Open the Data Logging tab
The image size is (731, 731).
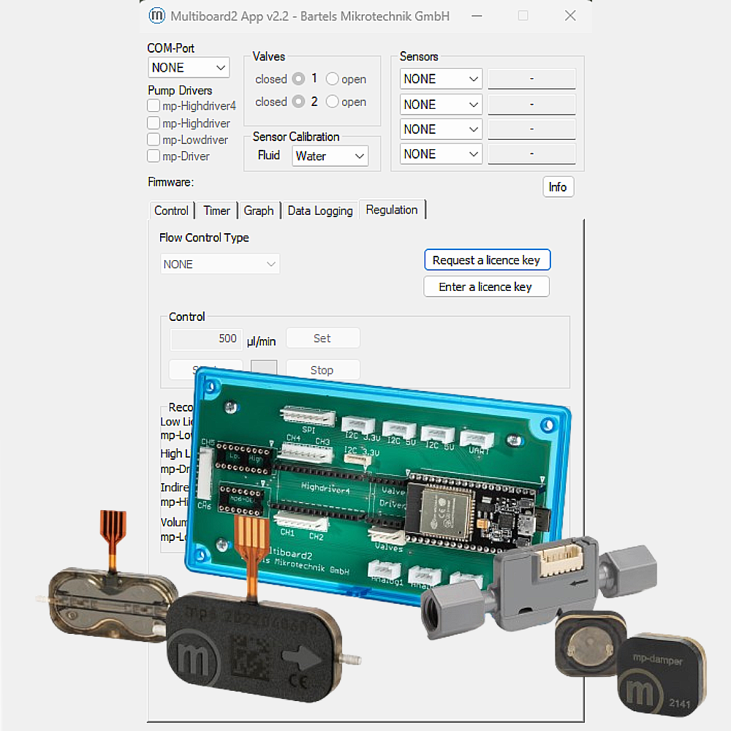[320, 211]
